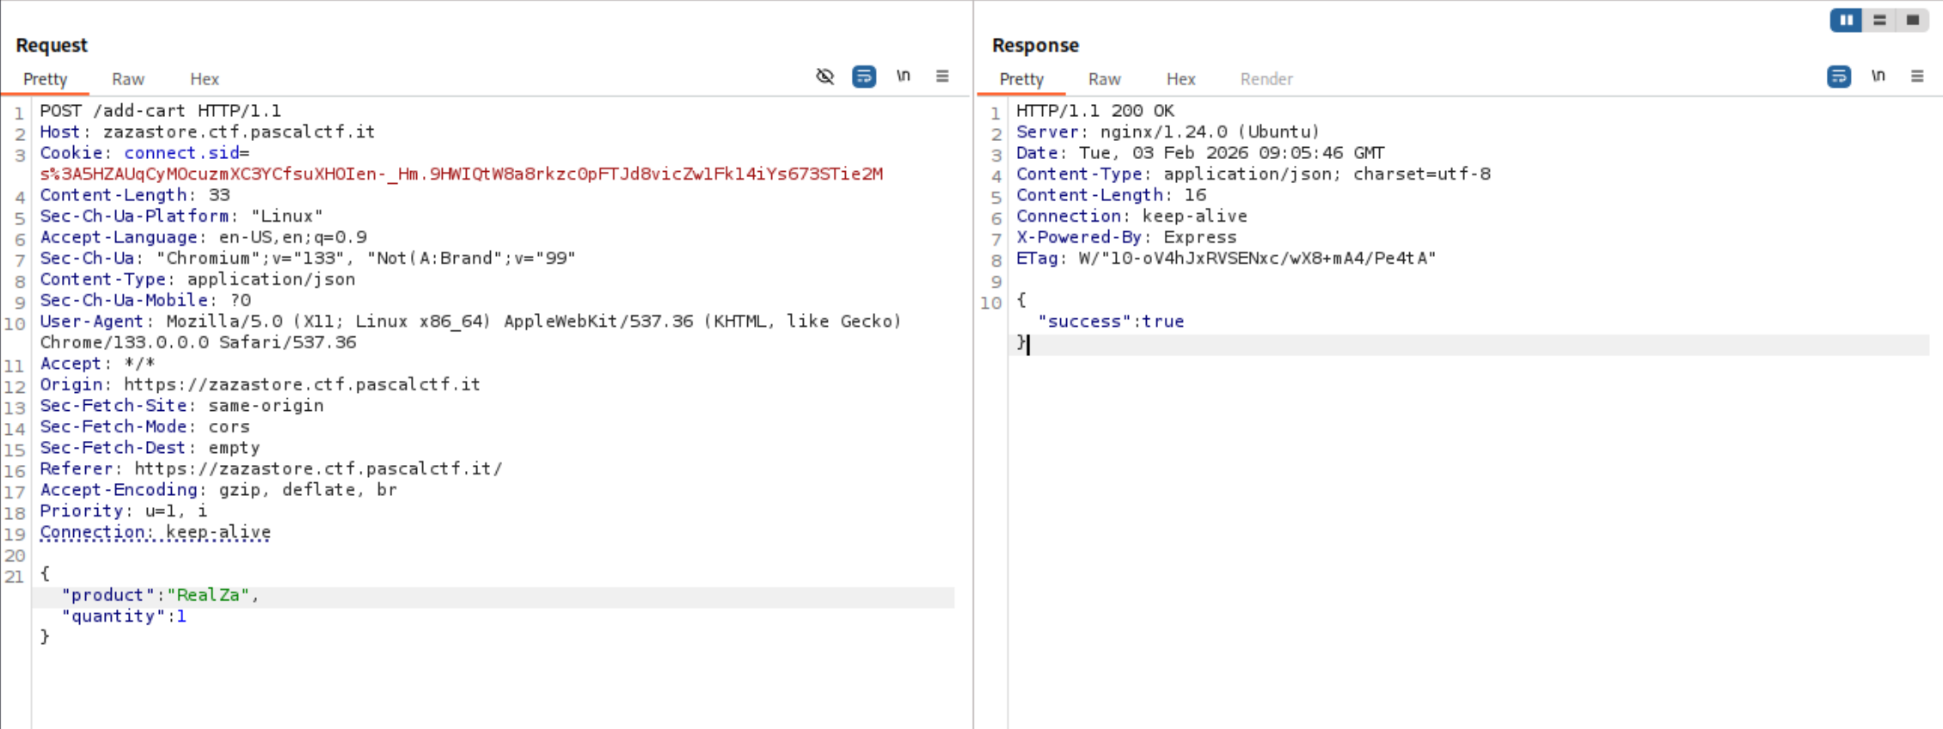Click the quantity value in request body
This screenshot has height=729, width=1943.
coord(181,616)
